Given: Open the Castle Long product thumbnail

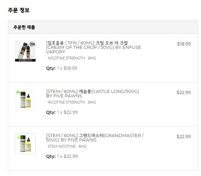Looking at the screenshot, I should (x=25, y=99).
